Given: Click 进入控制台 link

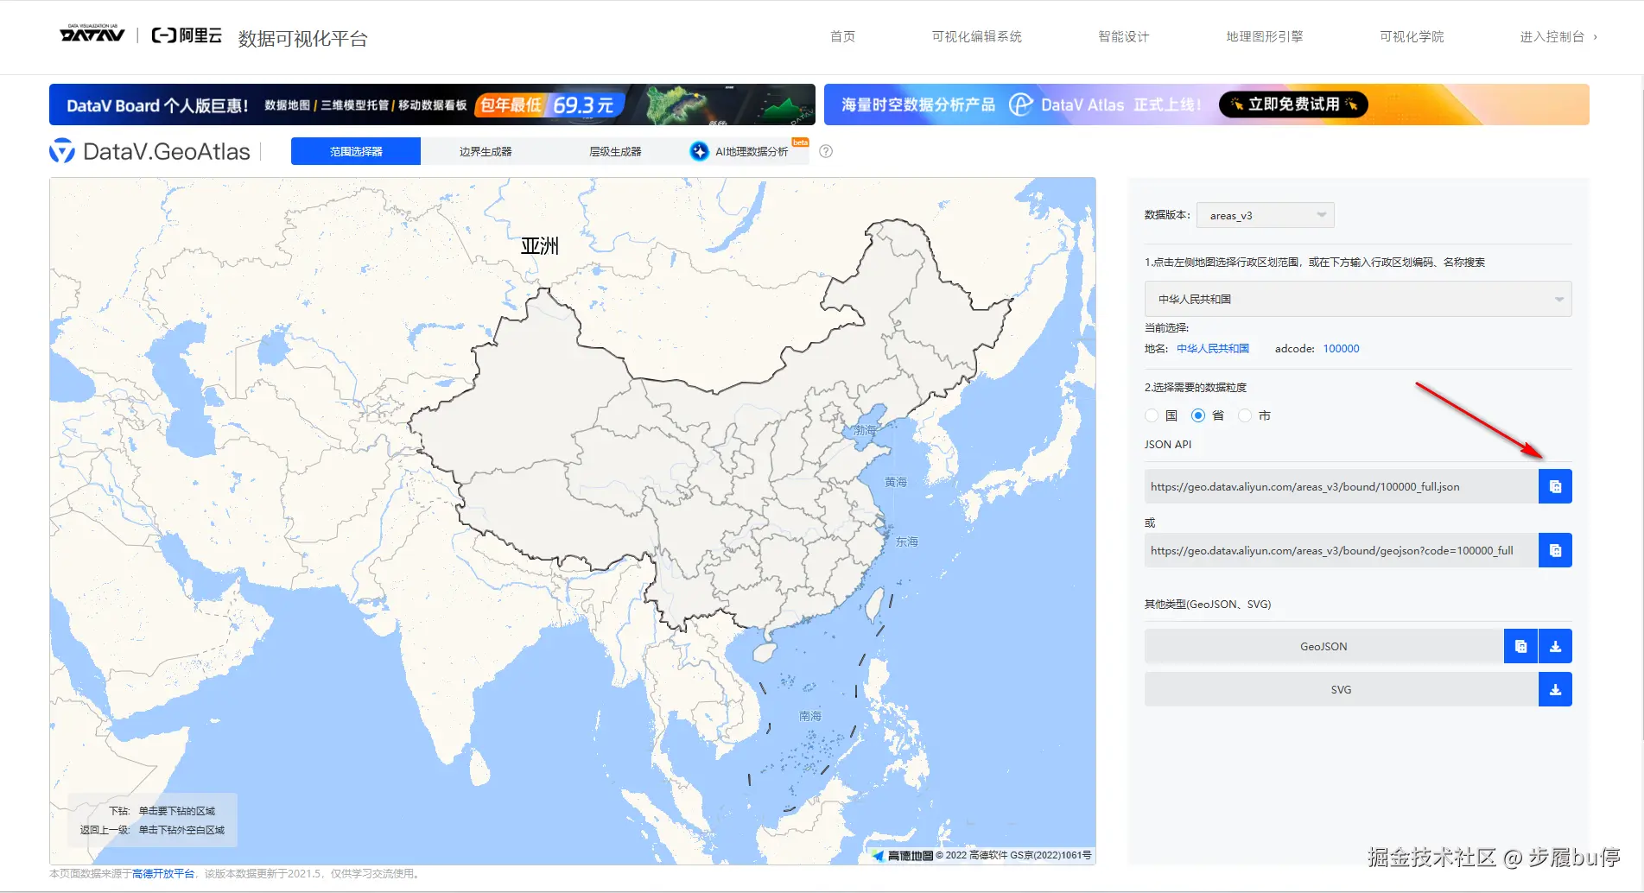Looking at the screenshot, I should tap(1558, 36).
